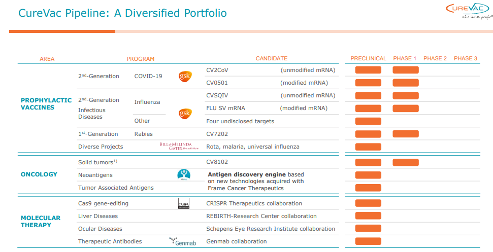Click the myNEO logo in the Neoantigens row

(184, 175)
